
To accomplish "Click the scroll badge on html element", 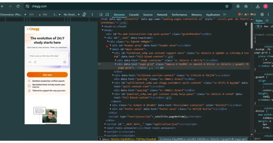I will point(123,23).
